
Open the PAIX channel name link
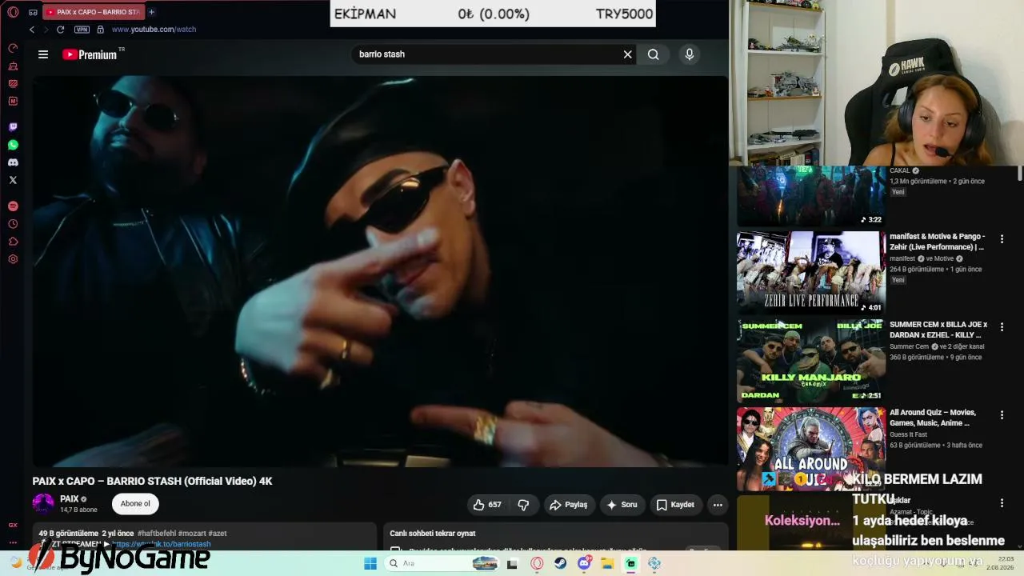pos(69,499)
